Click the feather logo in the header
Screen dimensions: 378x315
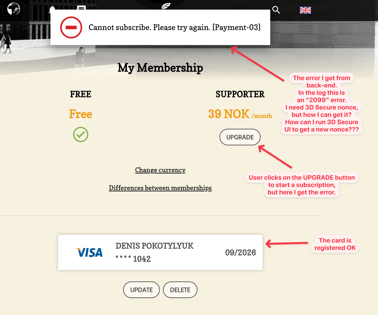pos(166,6)
